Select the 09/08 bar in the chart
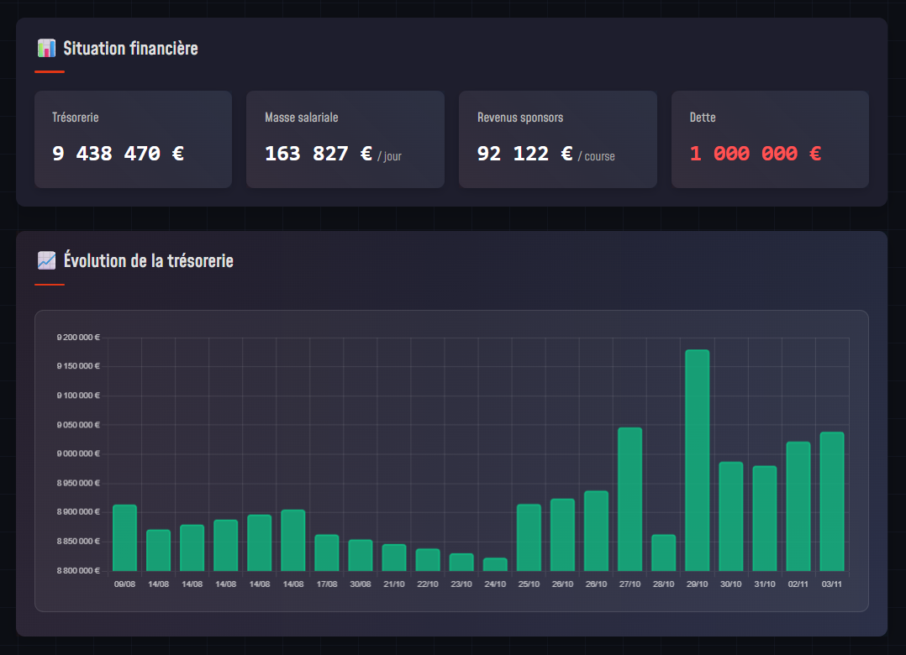Screen dimensions: 906x655 [x=124, y=537]
